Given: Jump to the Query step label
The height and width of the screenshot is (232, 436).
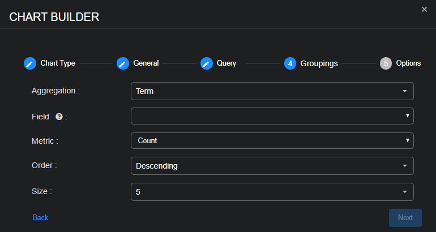Looking at the screenshot, I should click(226, 63).
